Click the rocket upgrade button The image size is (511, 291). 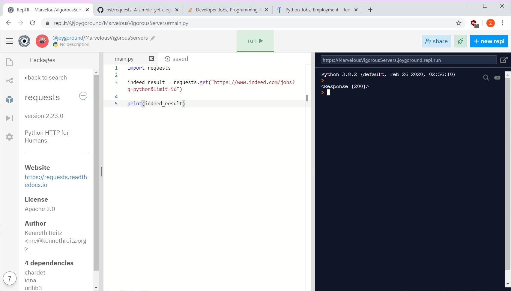[461, 41]
